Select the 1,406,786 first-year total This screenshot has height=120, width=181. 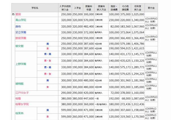point(138,44)
